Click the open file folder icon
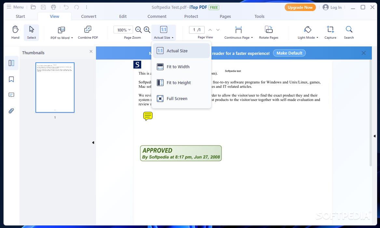Image resolution: width=380 pixels, height=228 pixels. 33,7
